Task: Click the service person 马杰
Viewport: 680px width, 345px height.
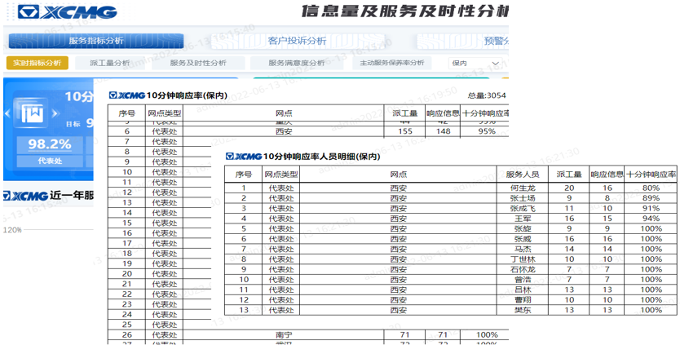Action: click(523, 250)
